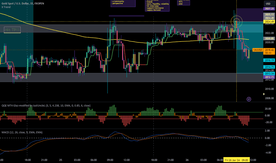Click the cyan 2014.75 price label
The width and height of the screenshot is (276, 163).
tap(269, 67)
